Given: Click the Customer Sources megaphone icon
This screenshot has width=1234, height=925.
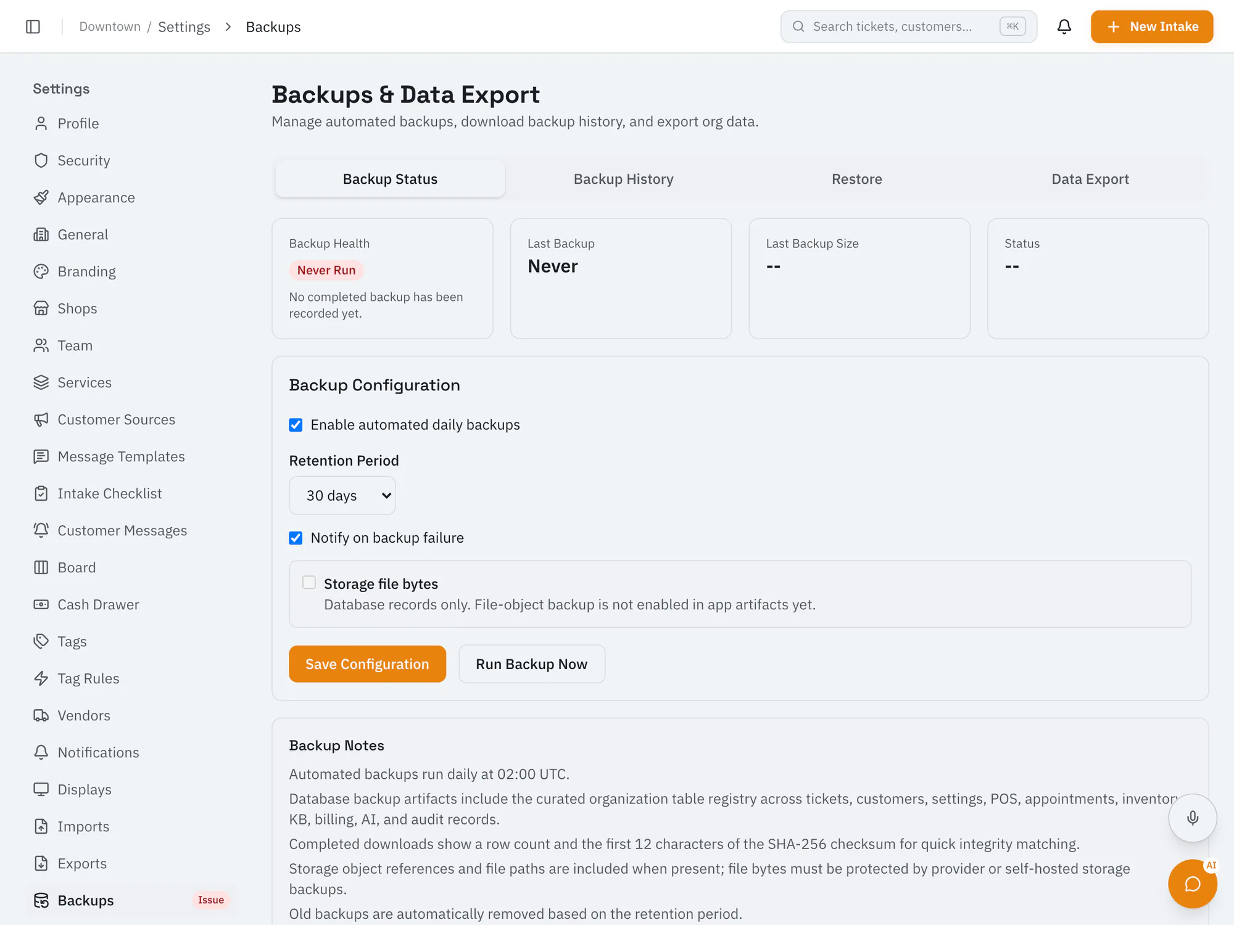Looking at the screenshot, I should pos(41,419).
